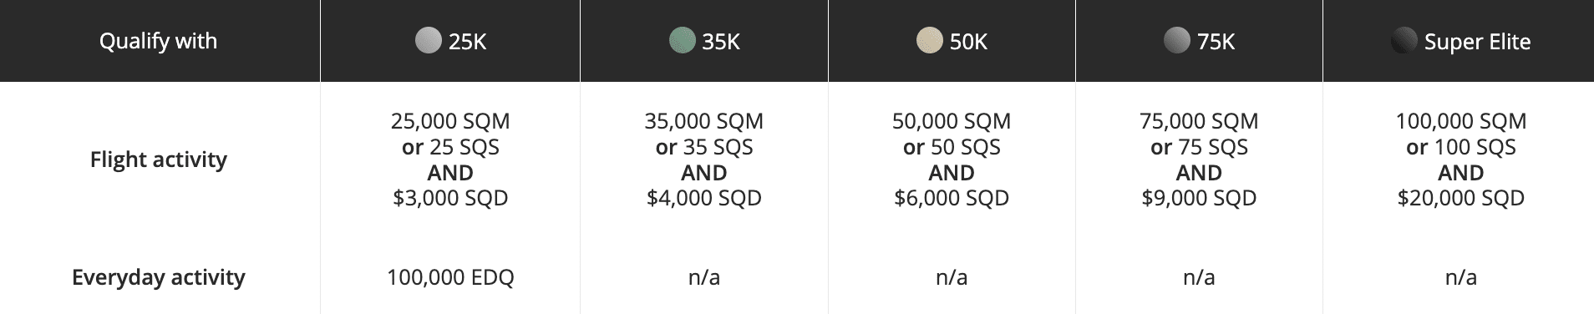Click the $3,000 SQD requirement text
This screenshot has width=1594, height=314.
coord(450,198)
